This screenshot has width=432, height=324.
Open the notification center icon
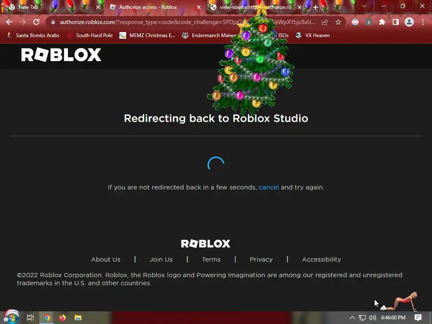pyautogui.click(x=418, y=318)
